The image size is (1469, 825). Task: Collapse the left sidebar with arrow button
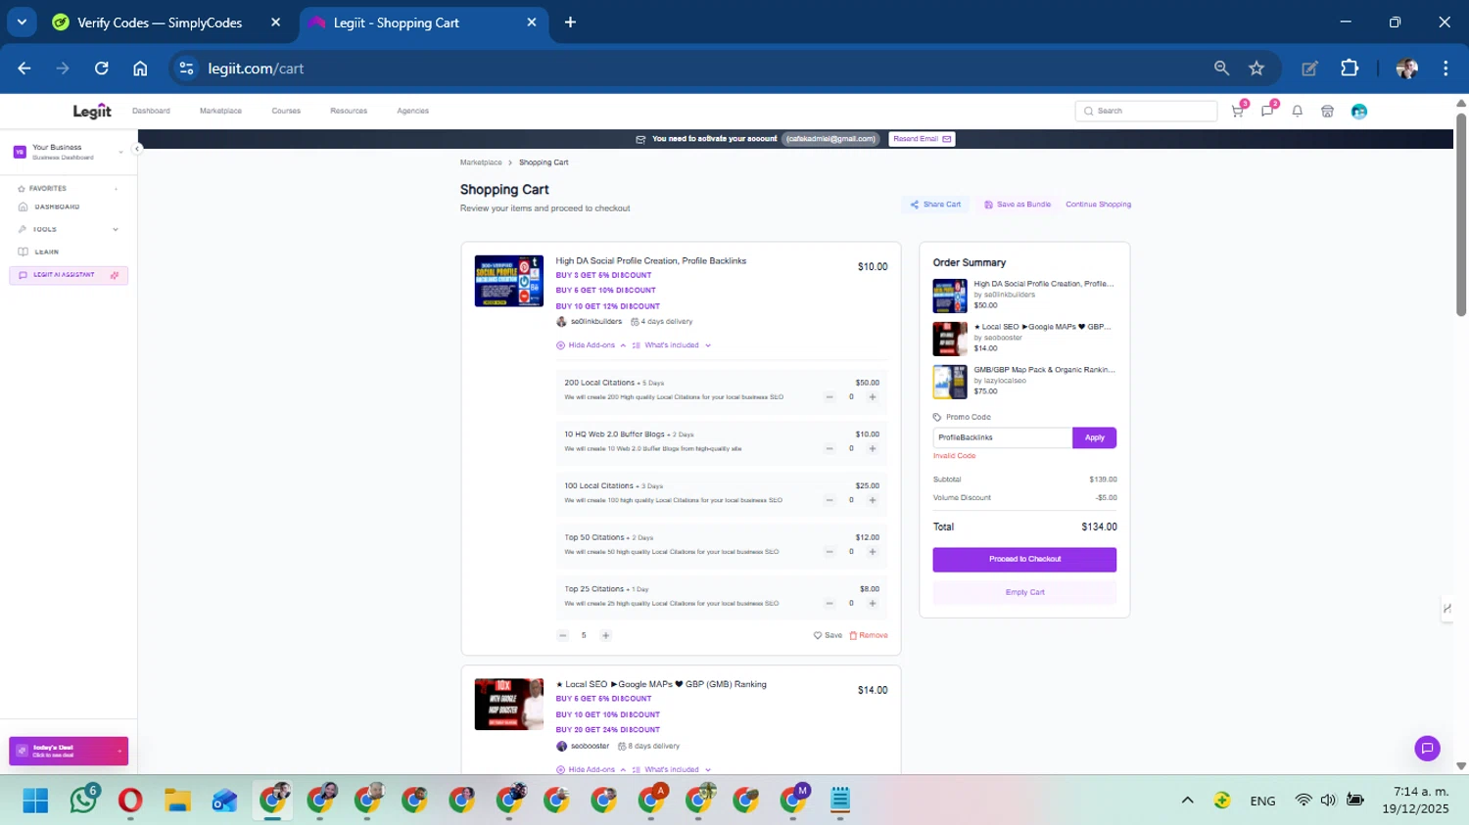point(137,149)
